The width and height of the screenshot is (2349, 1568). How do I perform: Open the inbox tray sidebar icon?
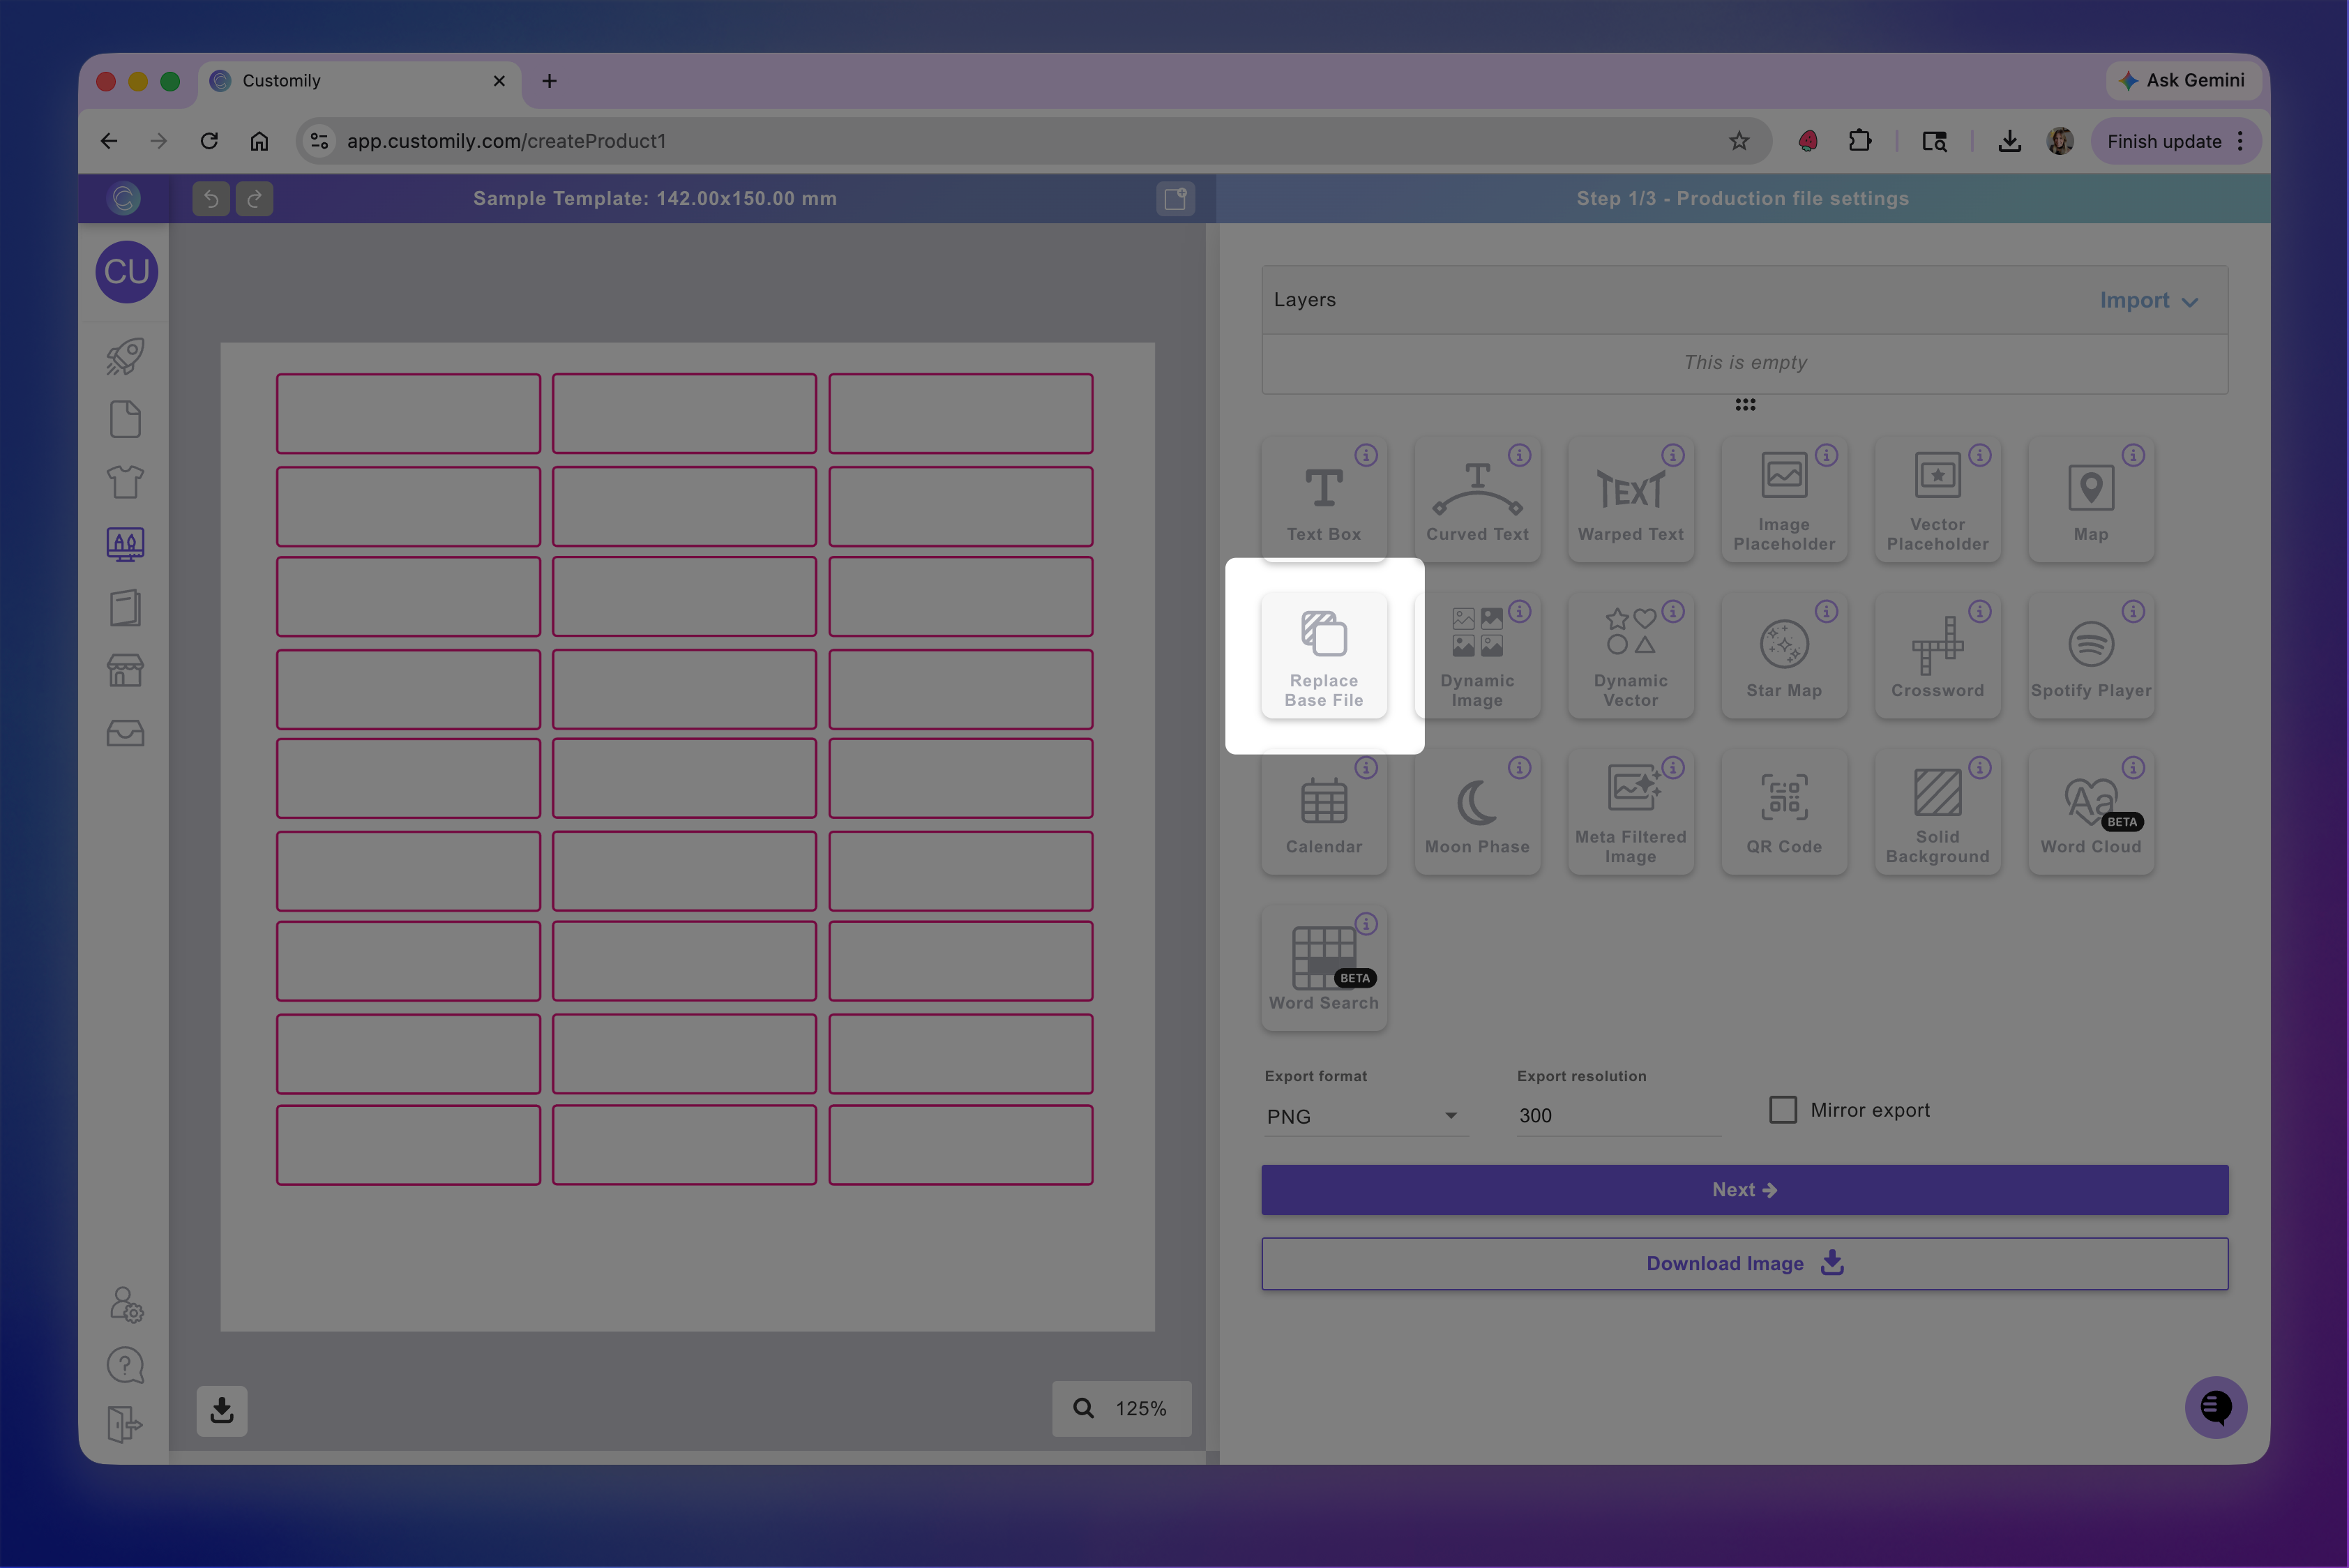(125, 733)
